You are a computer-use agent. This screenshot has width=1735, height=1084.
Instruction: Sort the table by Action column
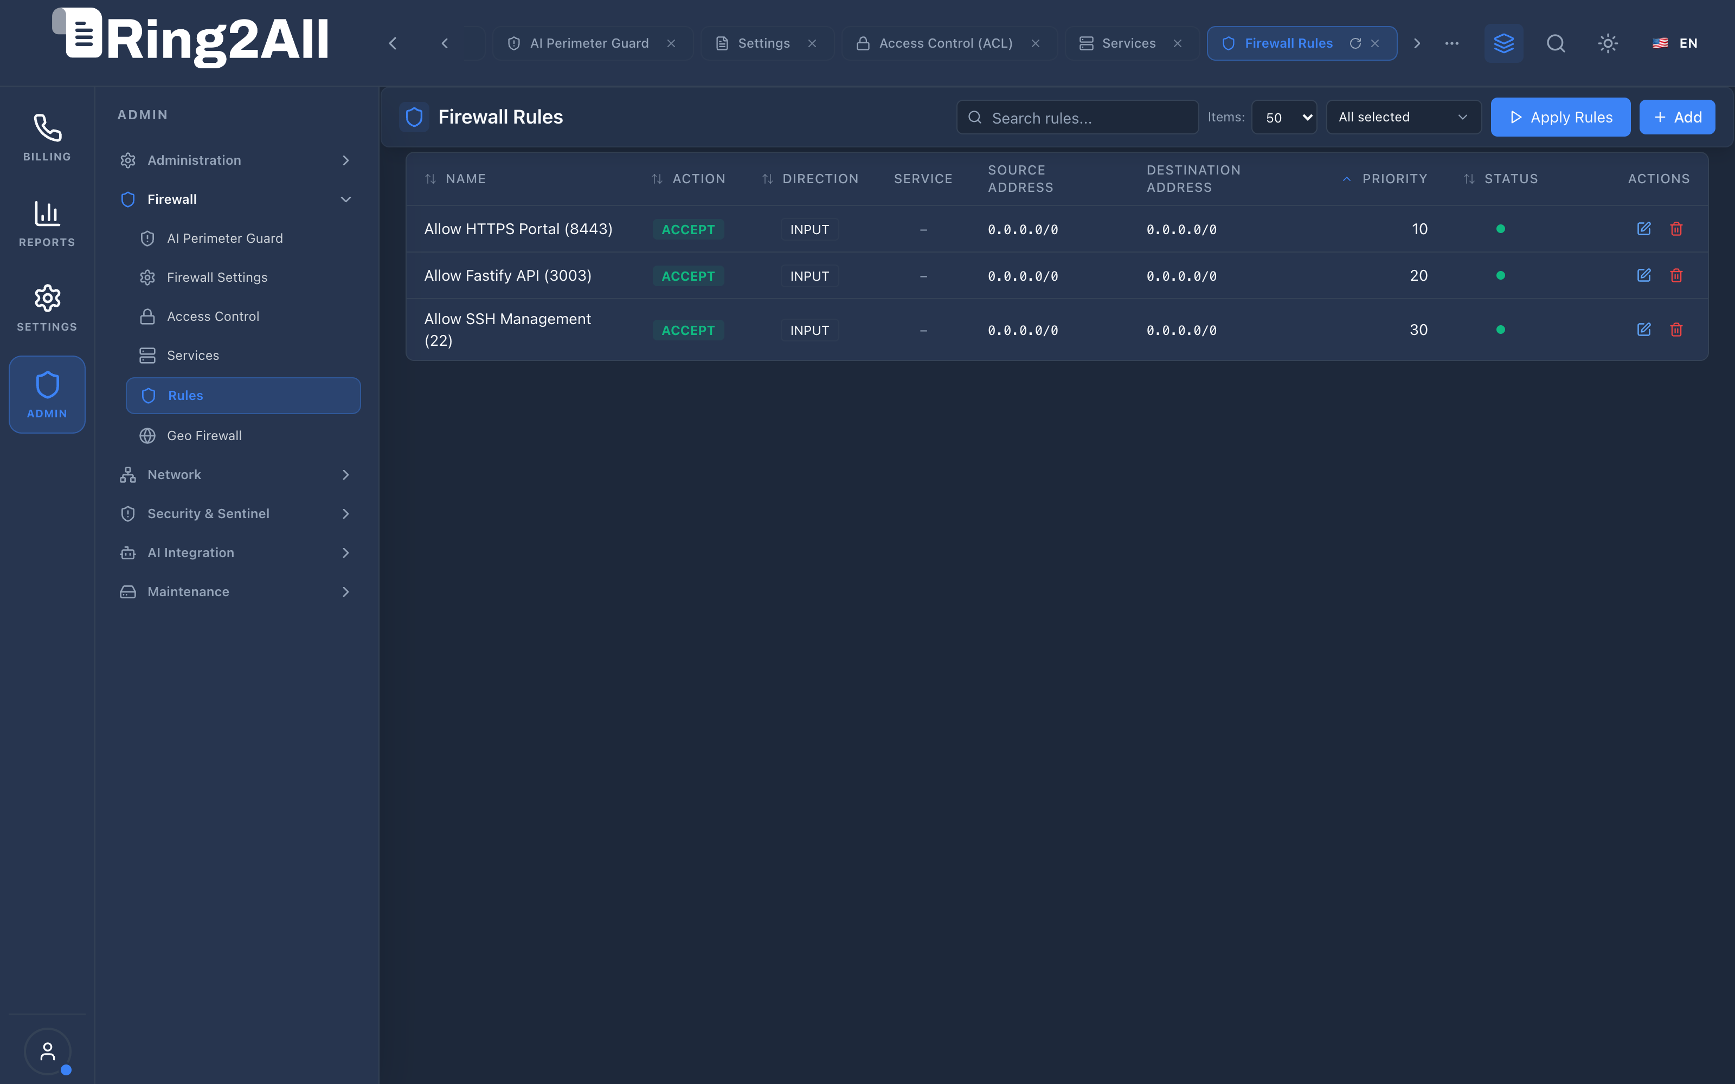pos(688,178)
